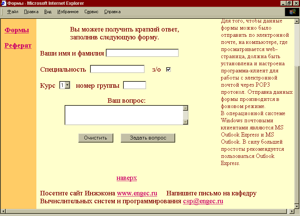Follow the наверх link
This screenshot has width=300, height=216.
[x=127, y=178]
